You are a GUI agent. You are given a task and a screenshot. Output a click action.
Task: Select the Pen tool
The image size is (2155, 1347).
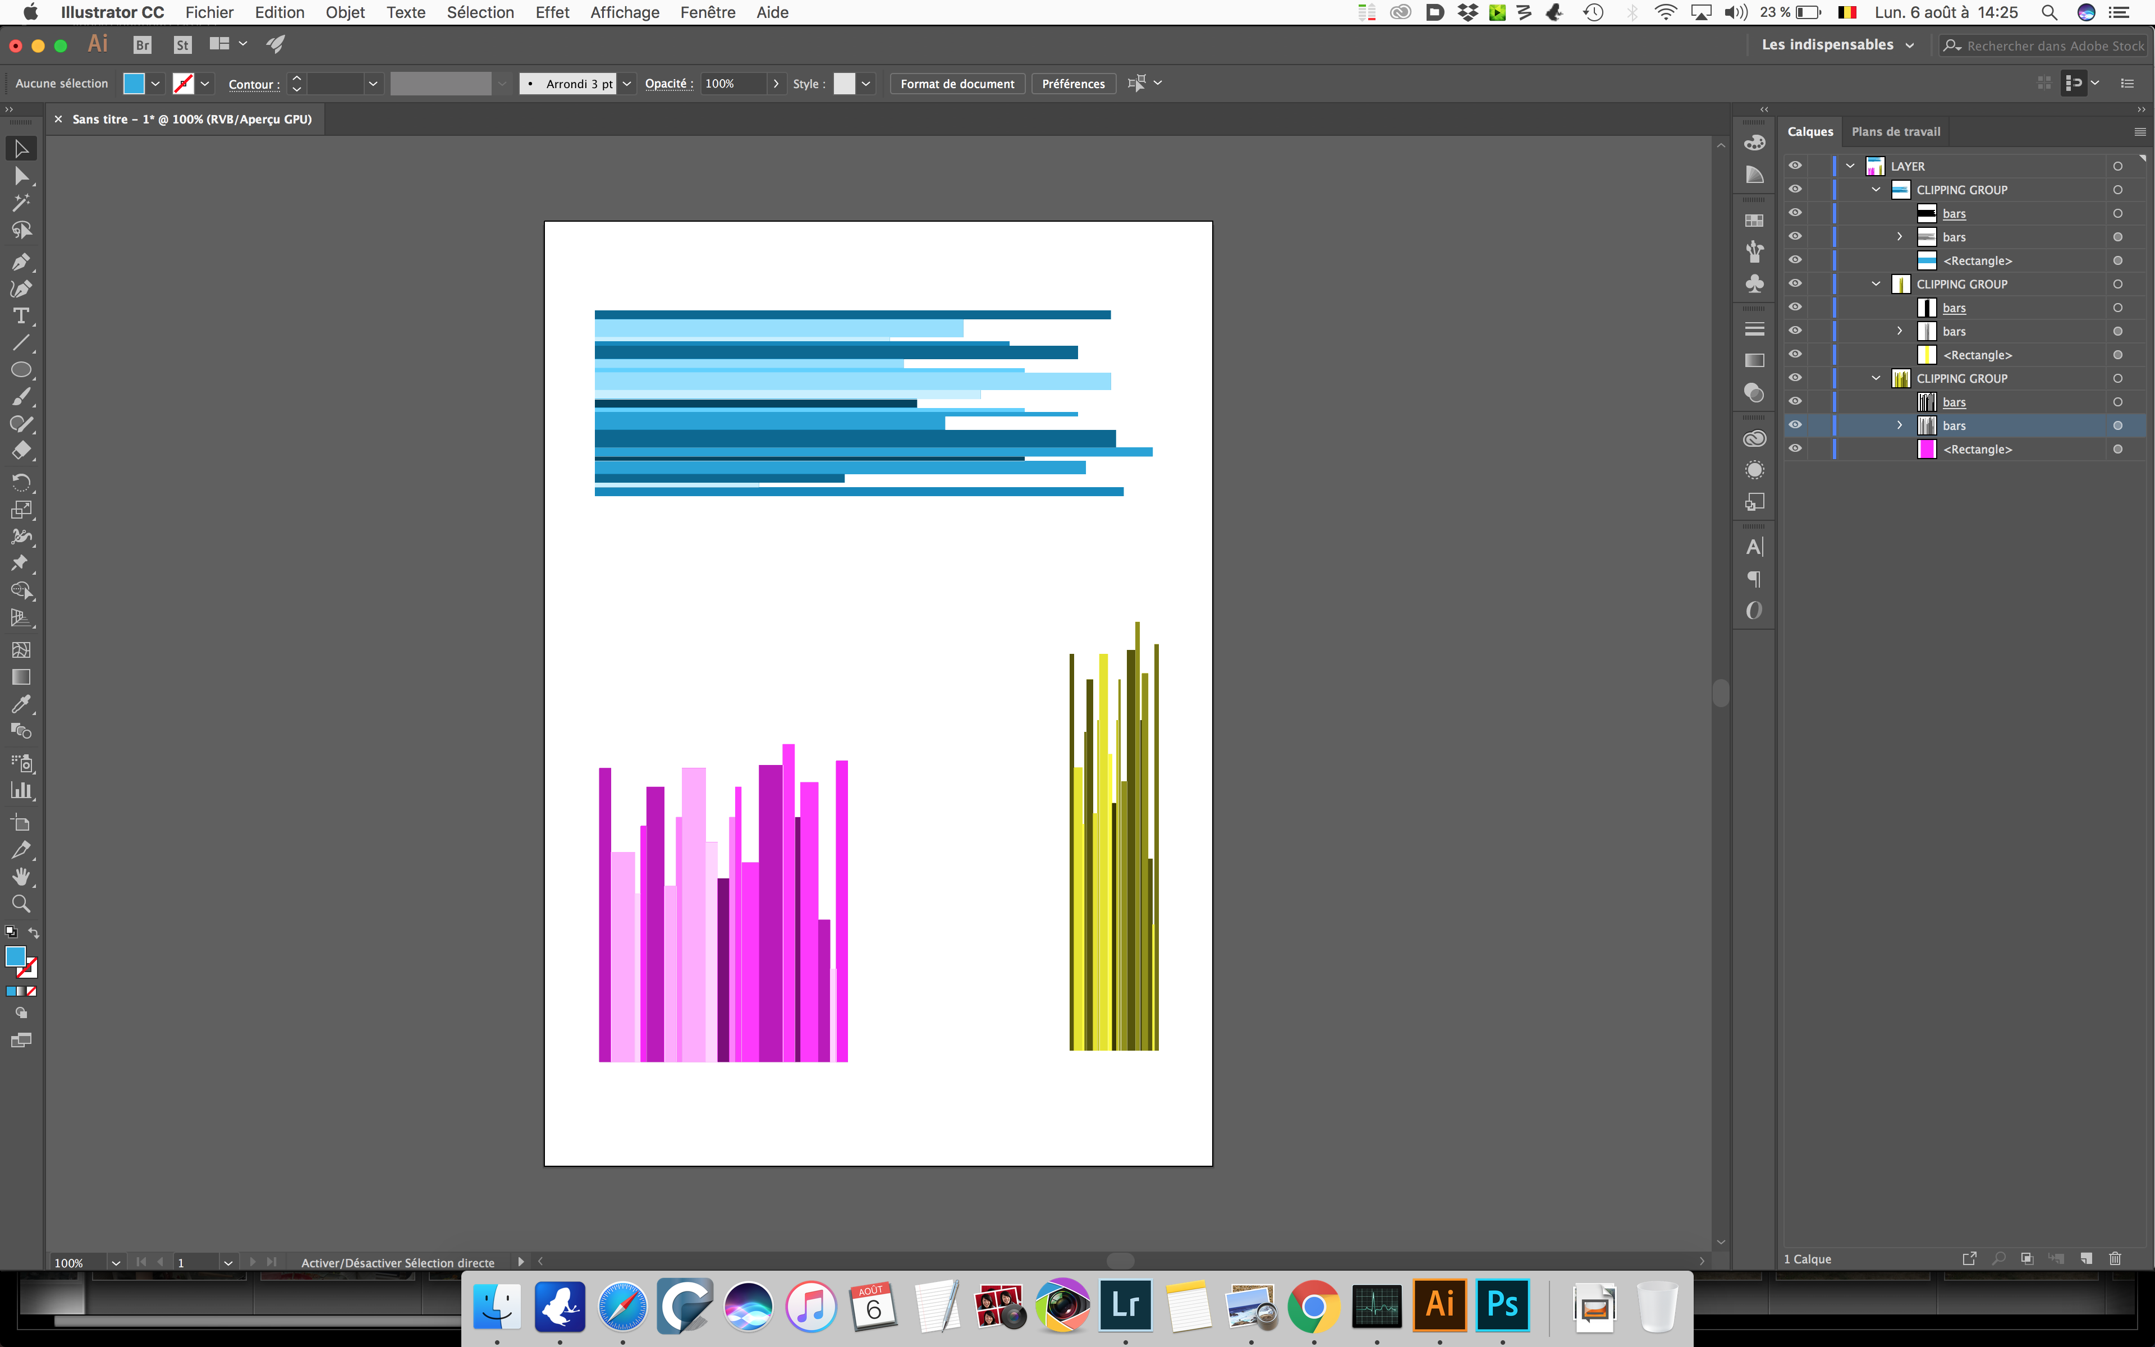[20, 262]
